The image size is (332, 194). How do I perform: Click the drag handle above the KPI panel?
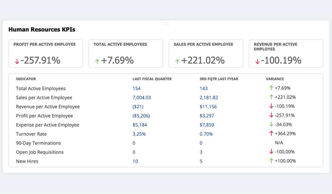click(166, 24)
